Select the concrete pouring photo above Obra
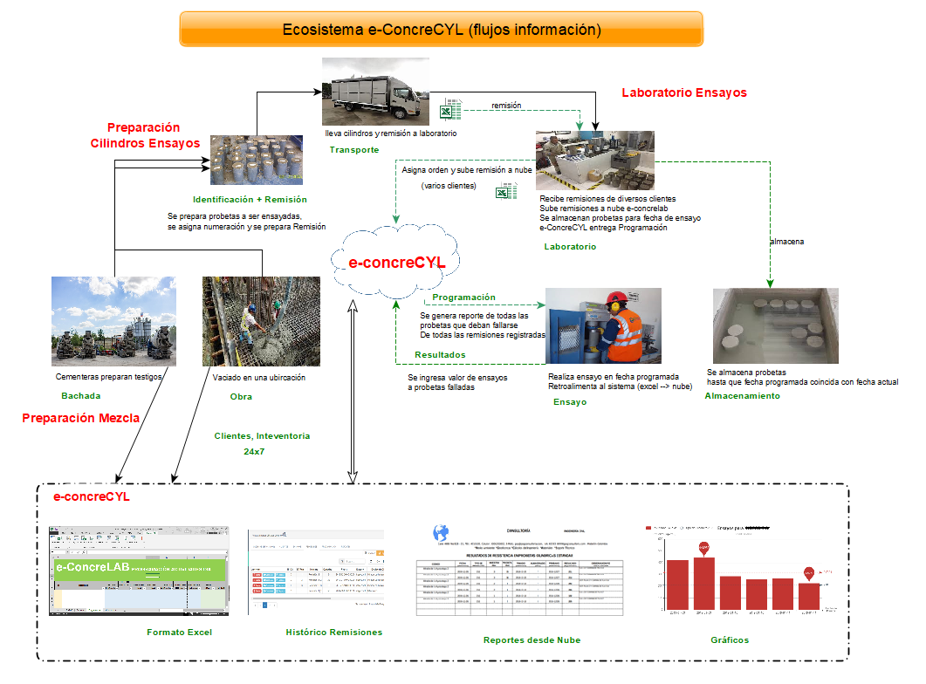Viewport: 926px width, 684px height. point(261,321)
